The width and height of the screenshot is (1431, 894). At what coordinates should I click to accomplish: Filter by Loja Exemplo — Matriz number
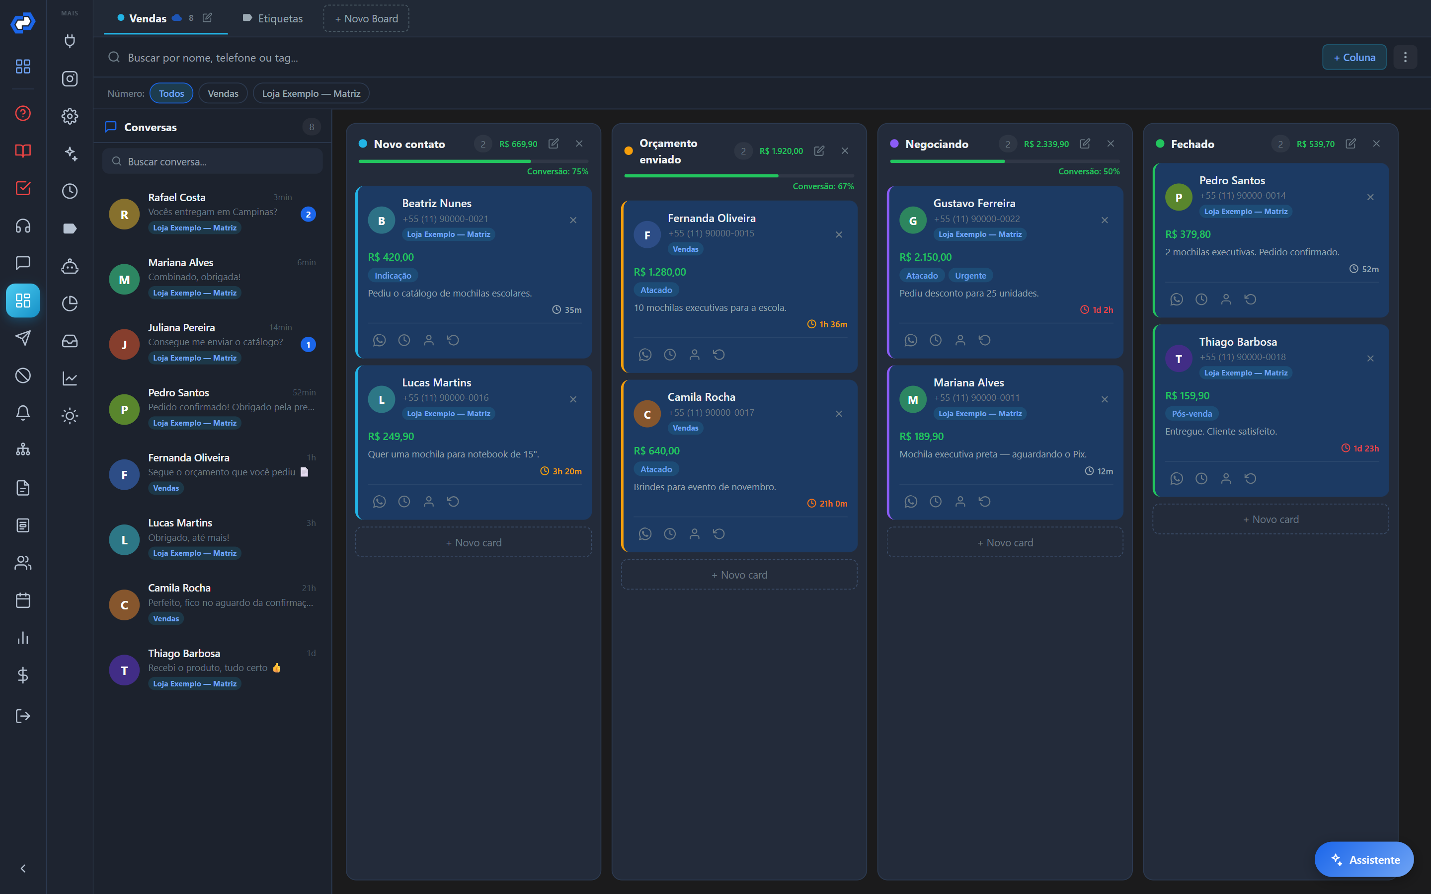(311, 93)
